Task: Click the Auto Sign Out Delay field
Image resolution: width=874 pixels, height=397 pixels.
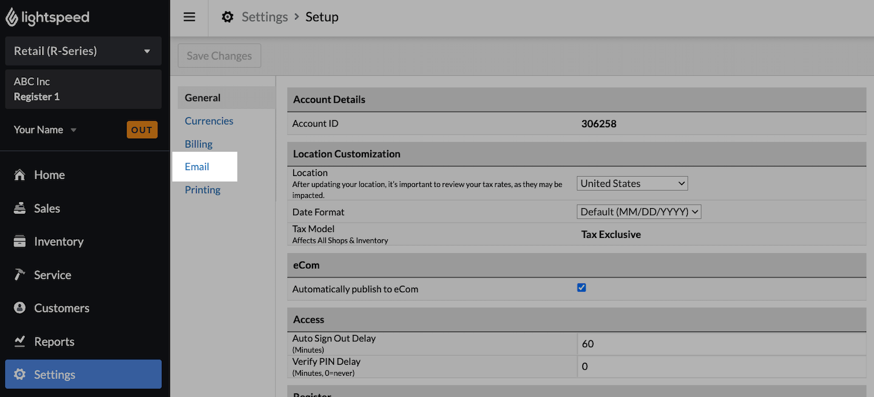Action: [668, 344]
